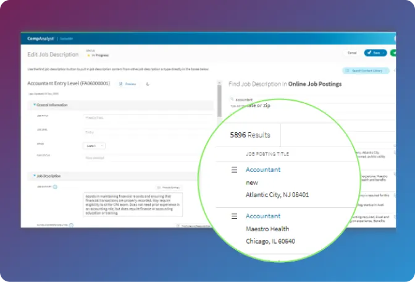Collapse the Job Description section
415x282 pixels.
[35, 176]
